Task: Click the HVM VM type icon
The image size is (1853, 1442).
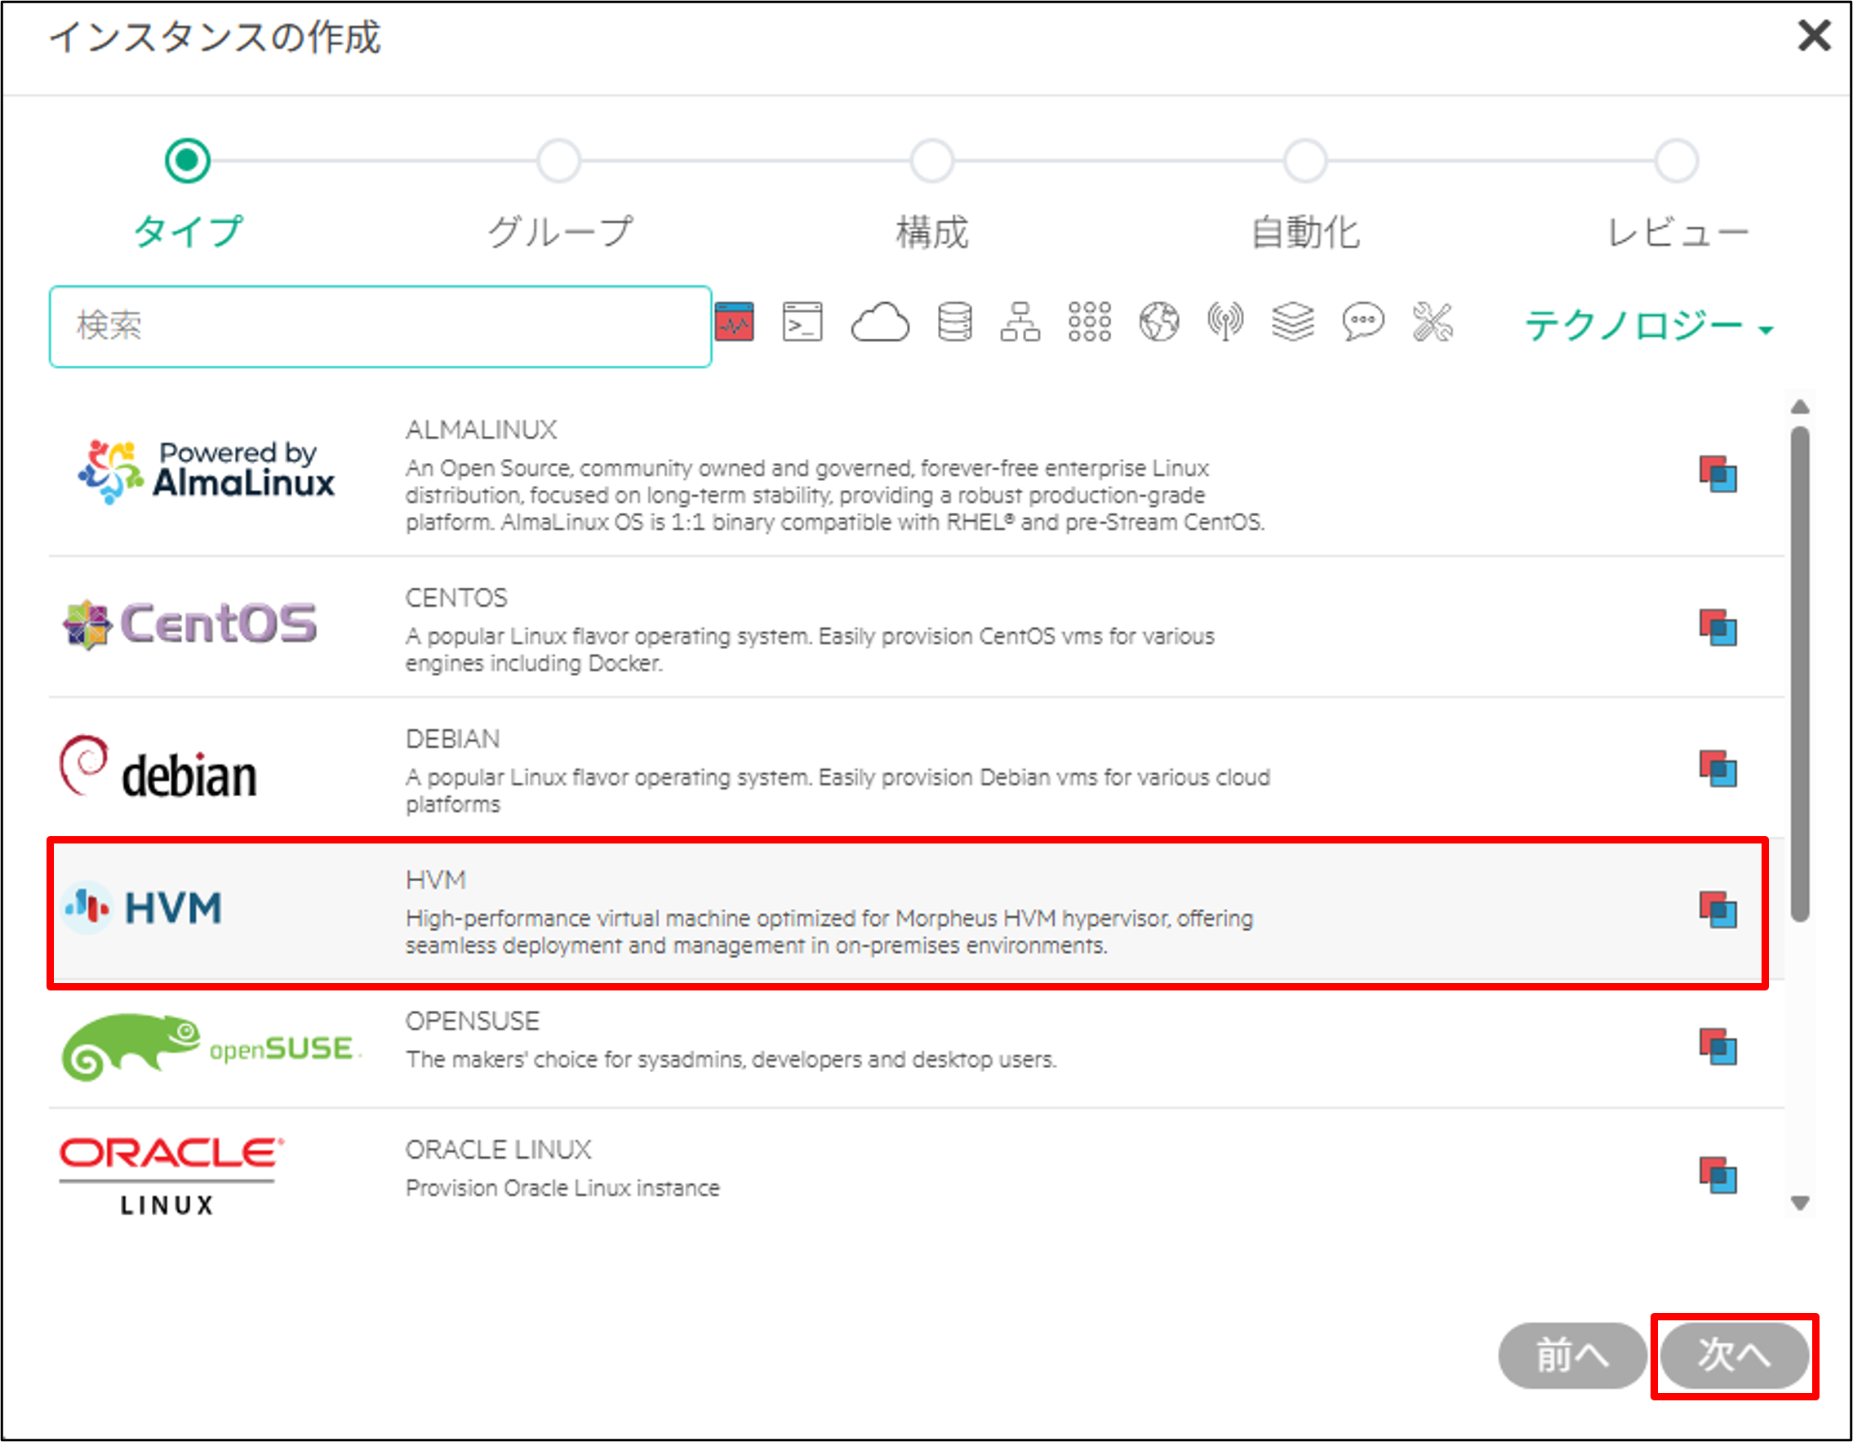Action: point(1718,910)
